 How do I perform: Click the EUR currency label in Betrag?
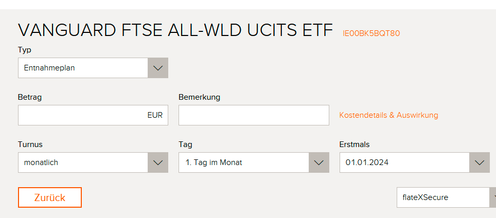(155, 115)
